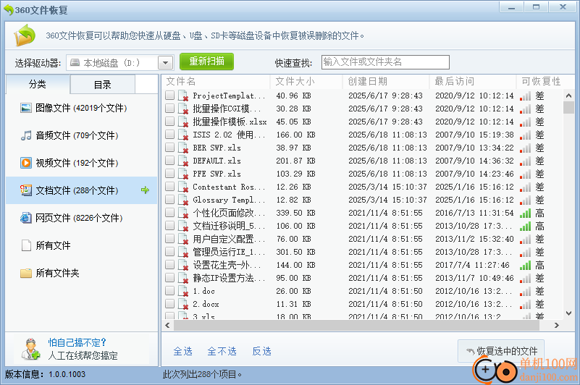This screenshot has height=385, width=580.
Task: Click the 恢复选中的文件 button
Action: [x=501, y=351]
